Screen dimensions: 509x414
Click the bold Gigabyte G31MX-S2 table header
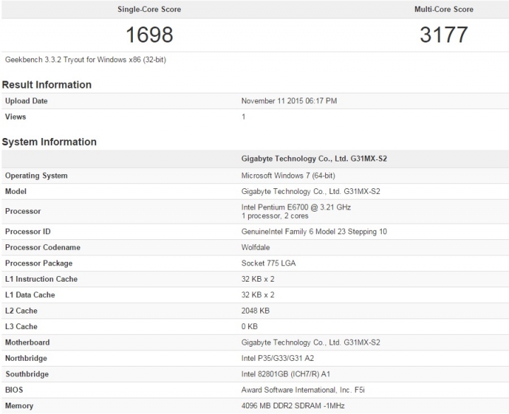tap(314, 159)
